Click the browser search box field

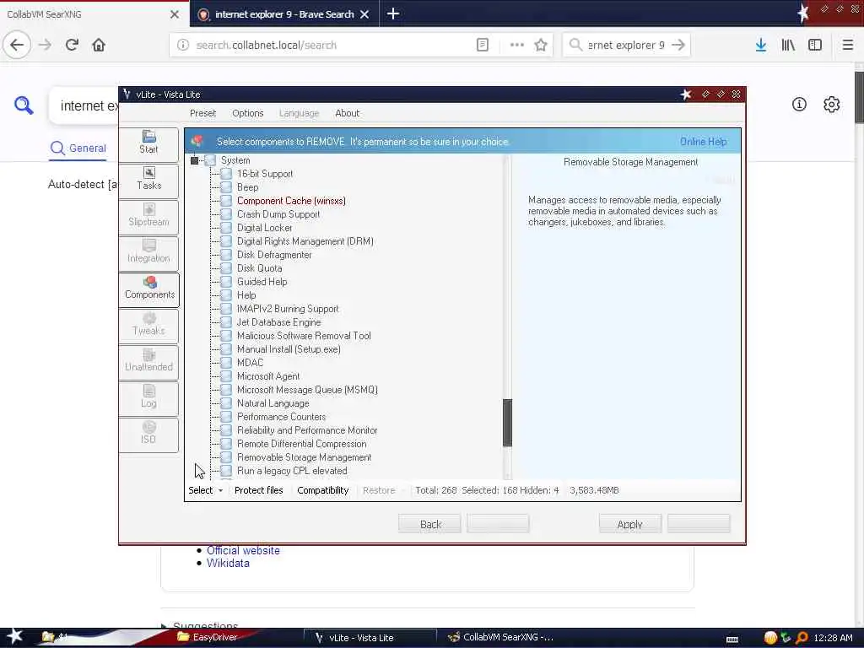click(626, 46)
